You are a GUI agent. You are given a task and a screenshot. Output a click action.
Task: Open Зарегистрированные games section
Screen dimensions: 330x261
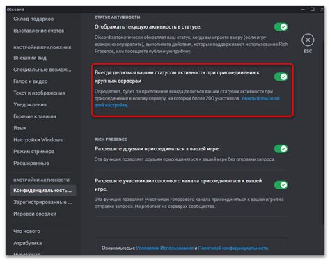point(42,202)
